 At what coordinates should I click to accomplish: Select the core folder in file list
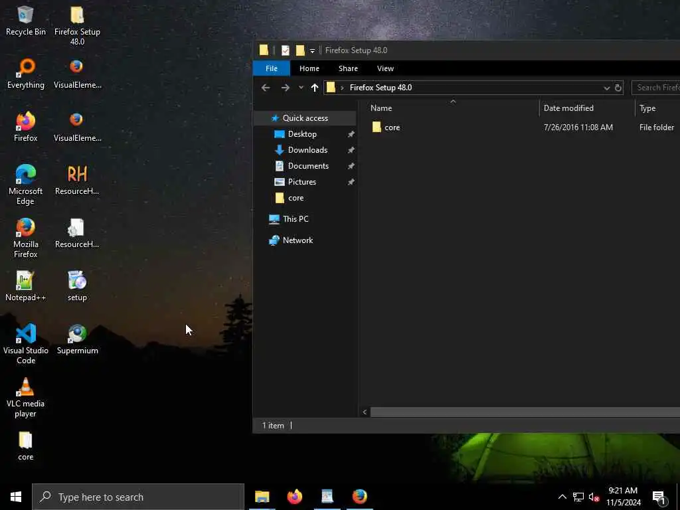(x=392, y=127)
